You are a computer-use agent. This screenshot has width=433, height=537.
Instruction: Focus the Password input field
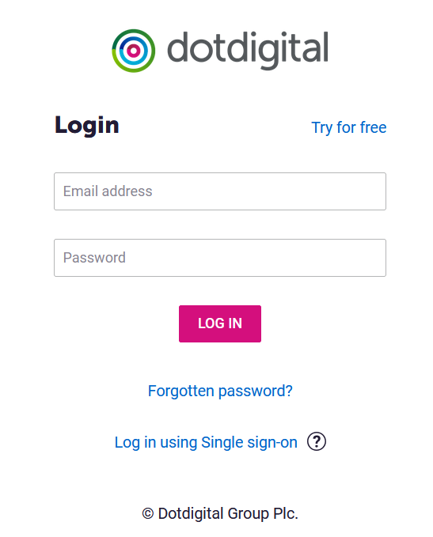[x=220, y=258]
